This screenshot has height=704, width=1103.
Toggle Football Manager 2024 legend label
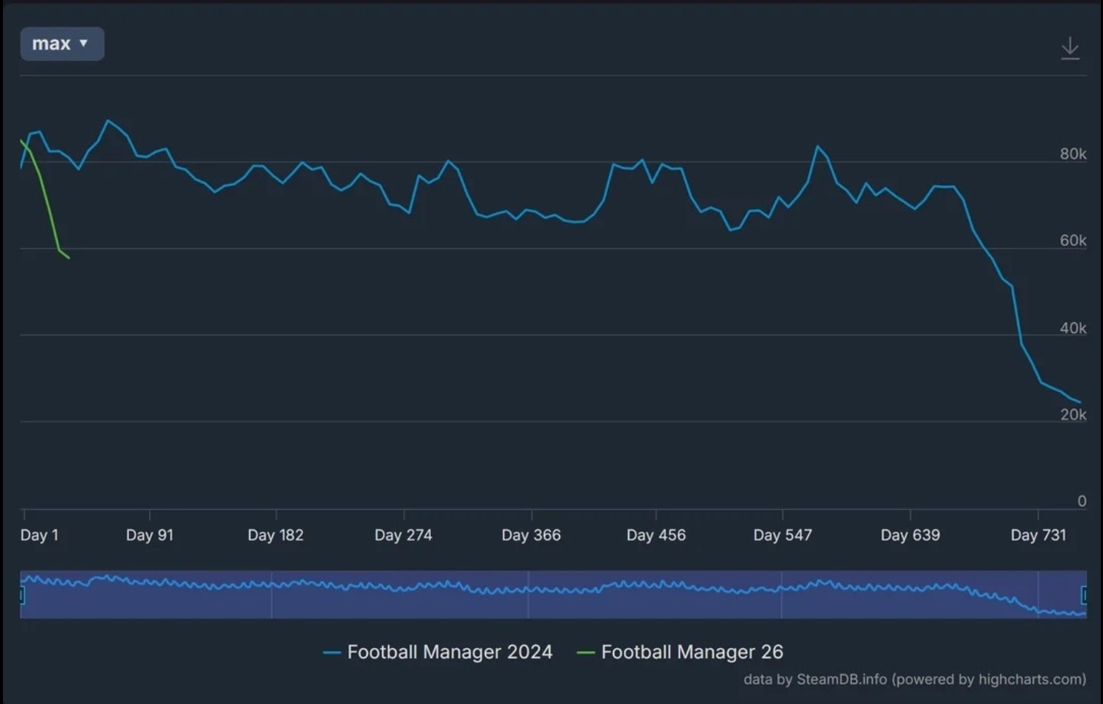tap(449, 652)
